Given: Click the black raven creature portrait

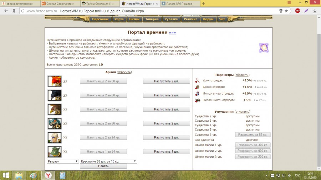Looking at the screenshot, I should 55,95.
